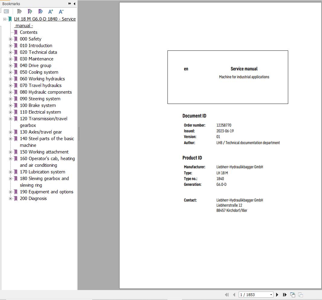This screenshot has height=300, width=322.
Task: Select 180 Slewing gearbox and slewing ring
Action: click(x=44, y=182)
